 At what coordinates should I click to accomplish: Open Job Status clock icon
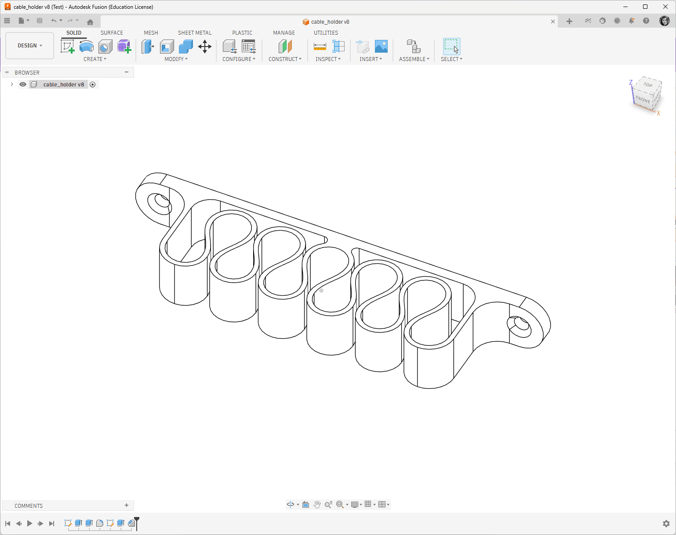617,21
